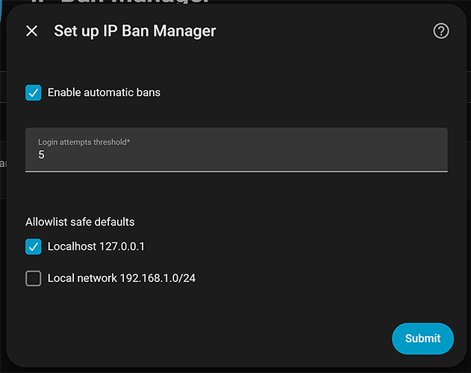This screenshot has width=471, height=373.
Task: Click the checkmark icon beside Localhost
Action: (34, 247)
